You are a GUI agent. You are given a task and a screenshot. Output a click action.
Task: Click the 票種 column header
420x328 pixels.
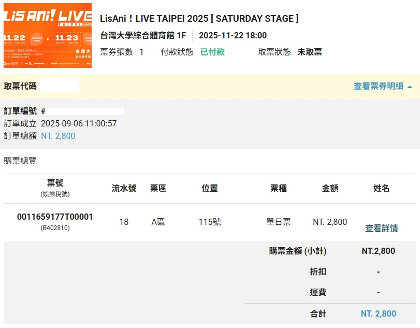click(279, 188)
